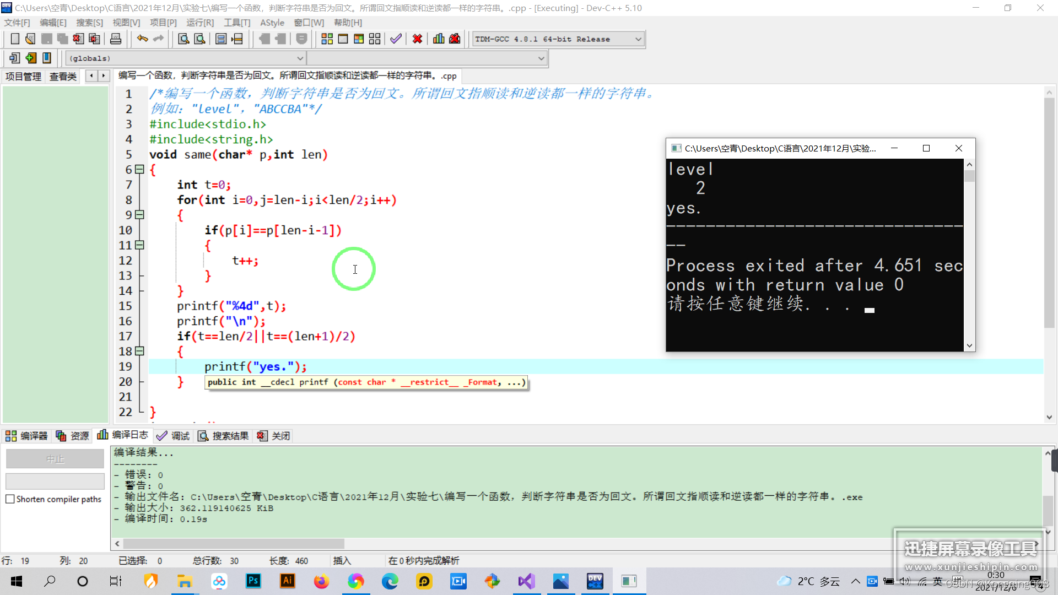This screenshot has height=595, width=1058.
Task: Click the syntax check checkmark icon
Action: tap(396, 39)
